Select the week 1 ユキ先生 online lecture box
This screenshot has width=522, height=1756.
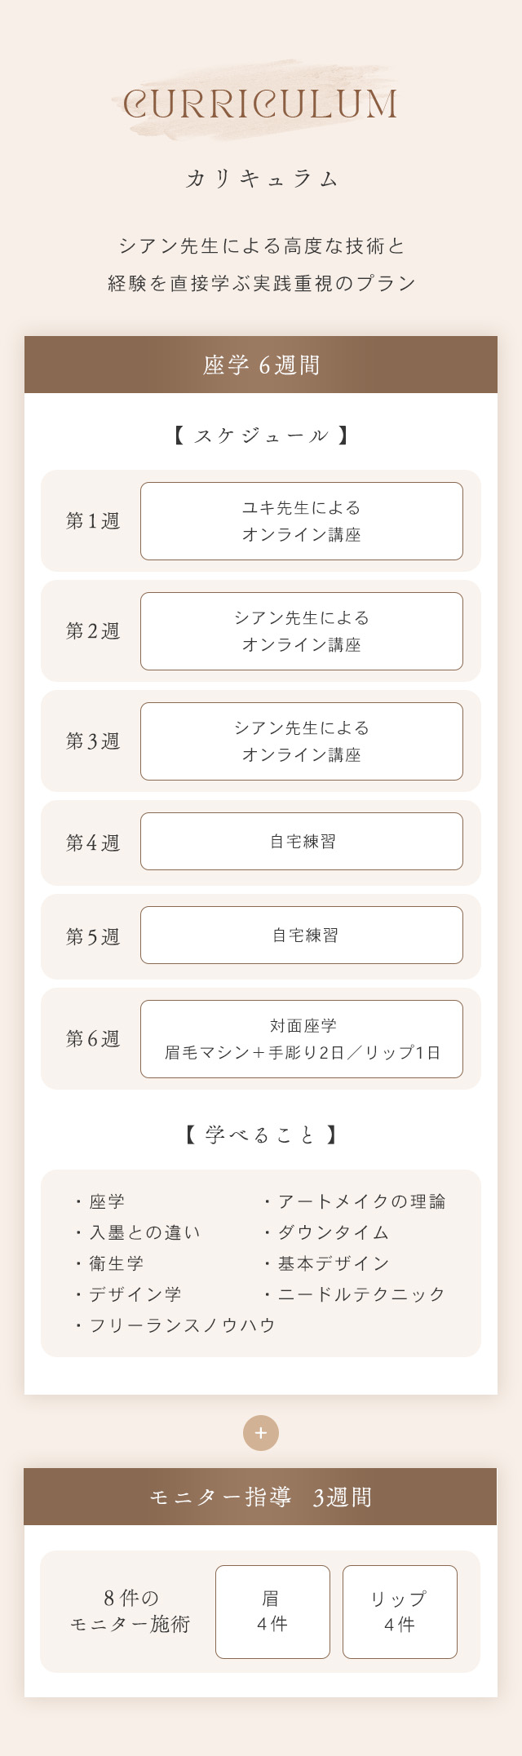click(x=301, y=521)
